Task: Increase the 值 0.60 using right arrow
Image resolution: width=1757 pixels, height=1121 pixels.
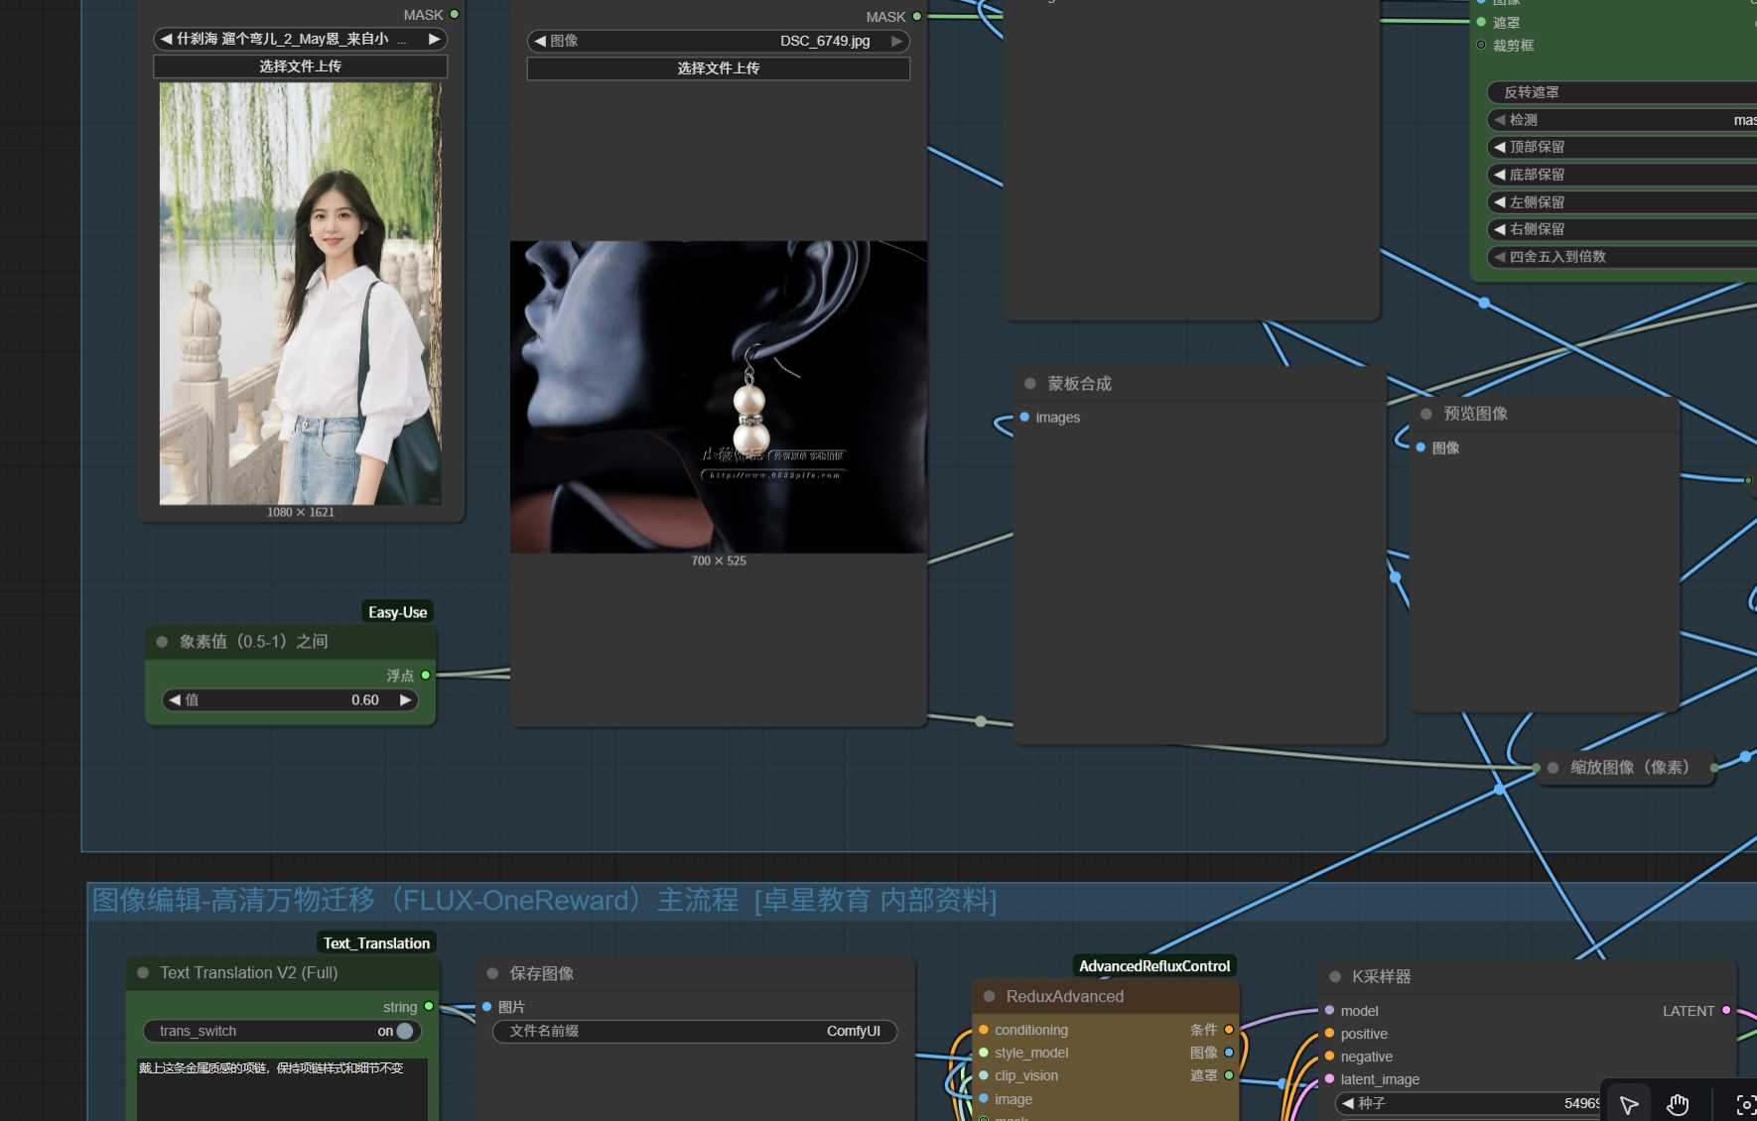Action: pyautogui.click(x=405, y=699)
